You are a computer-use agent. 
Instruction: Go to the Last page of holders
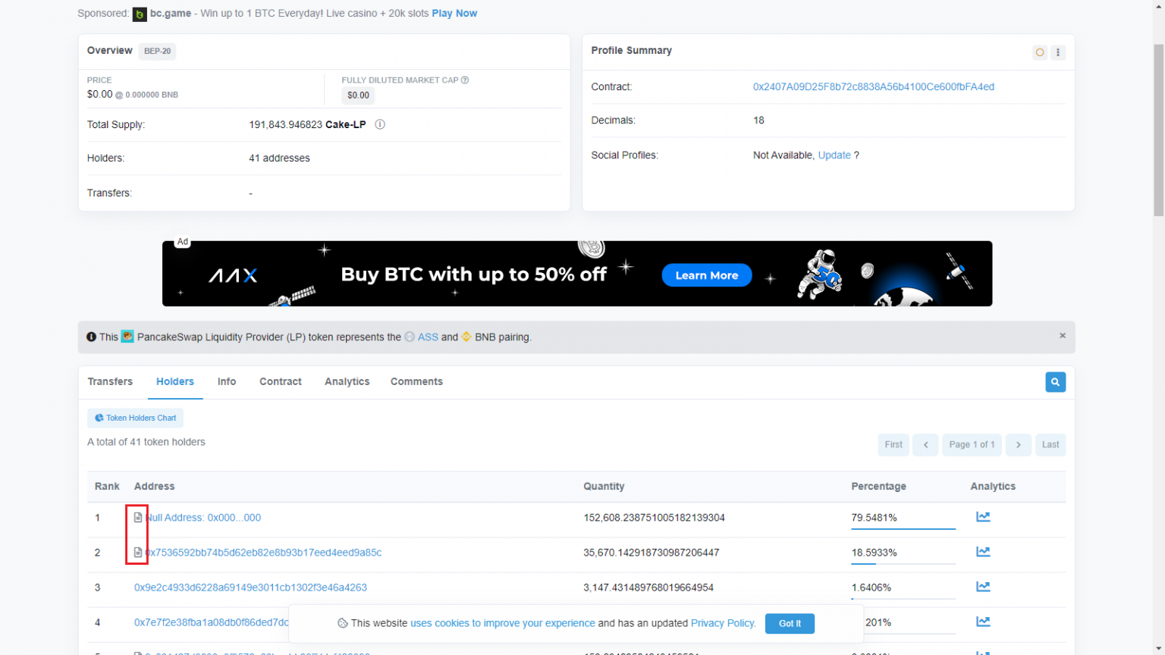[1050, 445]
